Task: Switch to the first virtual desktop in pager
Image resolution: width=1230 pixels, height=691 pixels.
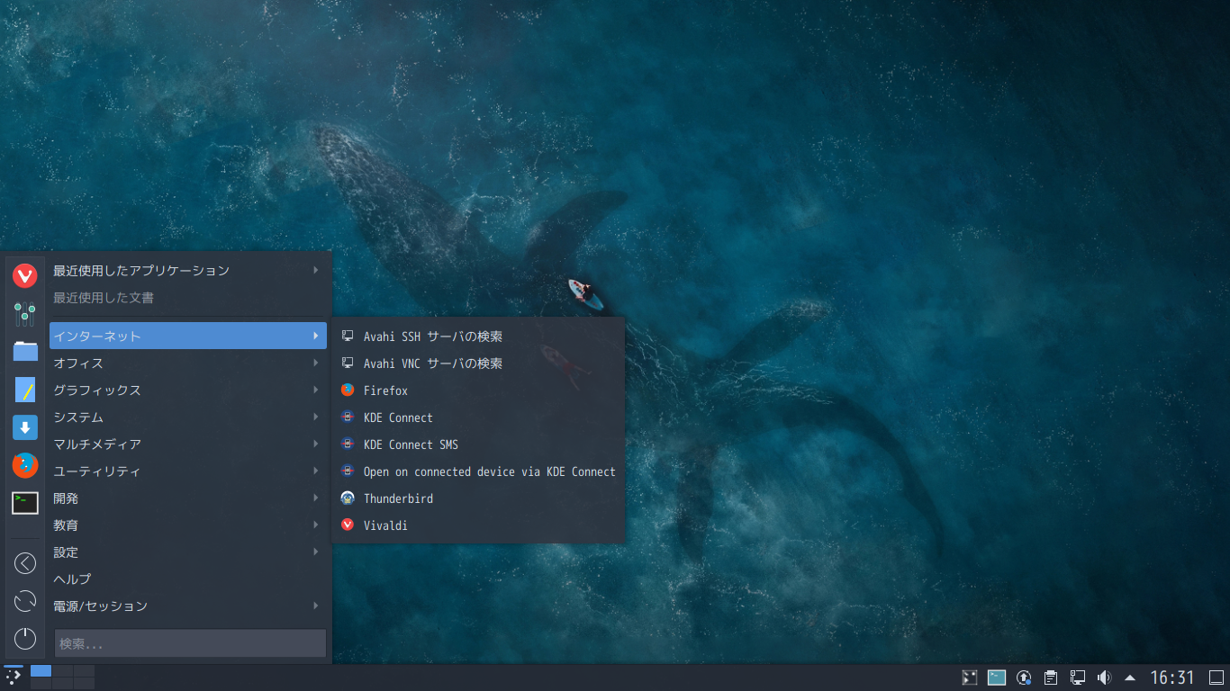Action: tap(41, 670)
